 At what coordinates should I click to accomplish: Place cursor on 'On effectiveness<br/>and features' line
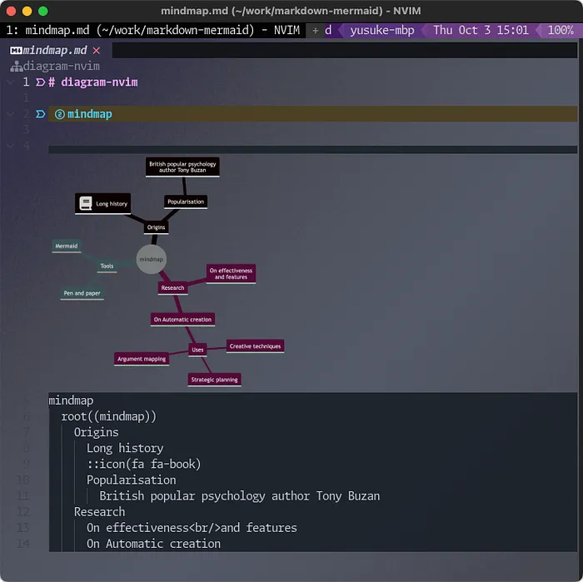(192, 528)
